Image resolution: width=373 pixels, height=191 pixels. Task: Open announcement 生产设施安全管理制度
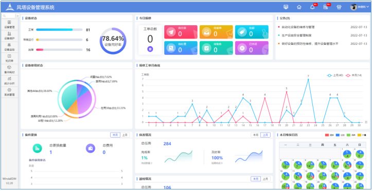pos(296,35)
